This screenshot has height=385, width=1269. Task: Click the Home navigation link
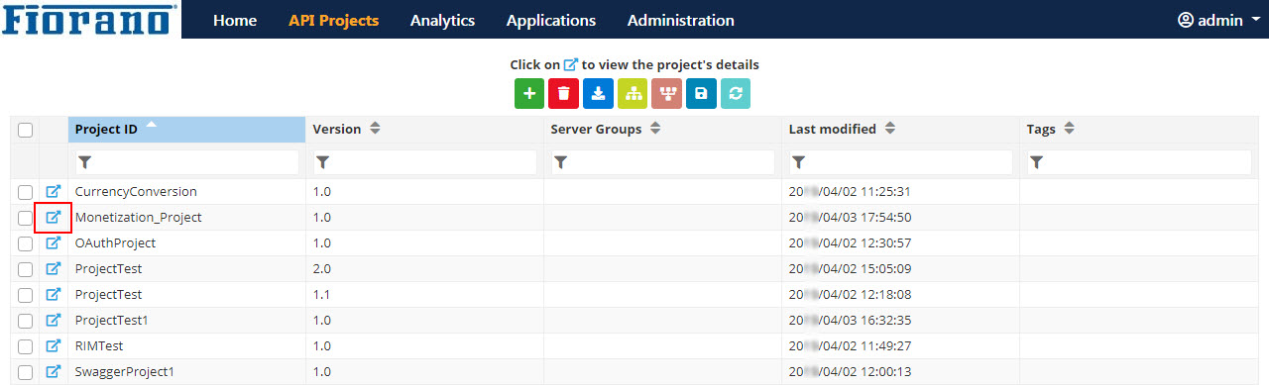click(x=235, y=20)
